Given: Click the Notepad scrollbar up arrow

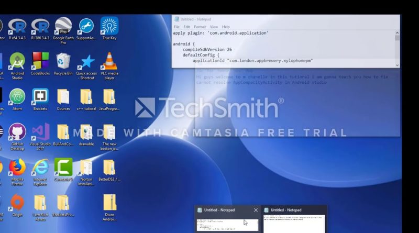Looking at the screenshot, I should pyautogui.click(x=397, y=32).
